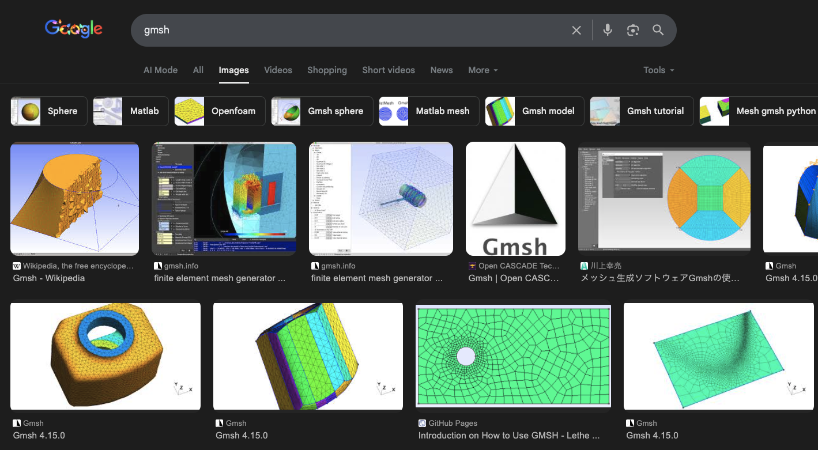Open the green quad mesh with hole image
This screenshot has width=818, height=450.
[x=513, y=356]
